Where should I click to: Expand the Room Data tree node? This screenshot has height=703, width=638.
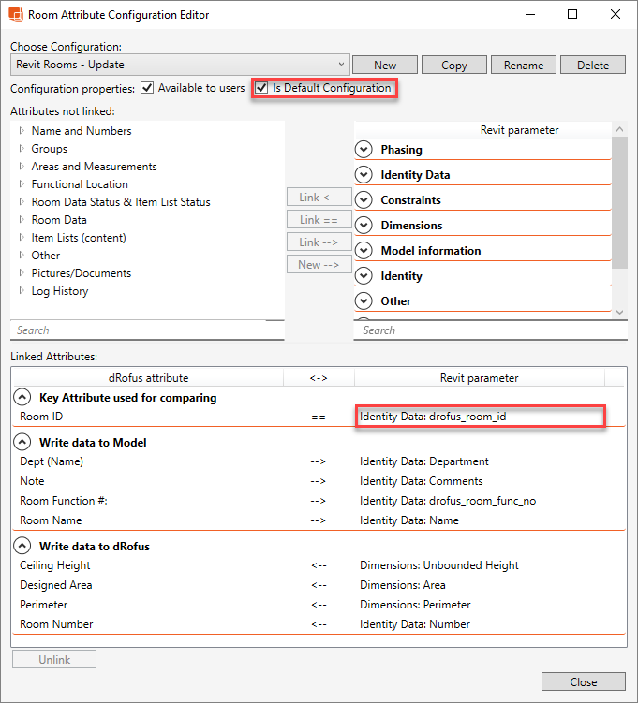(x=22, y=220)
